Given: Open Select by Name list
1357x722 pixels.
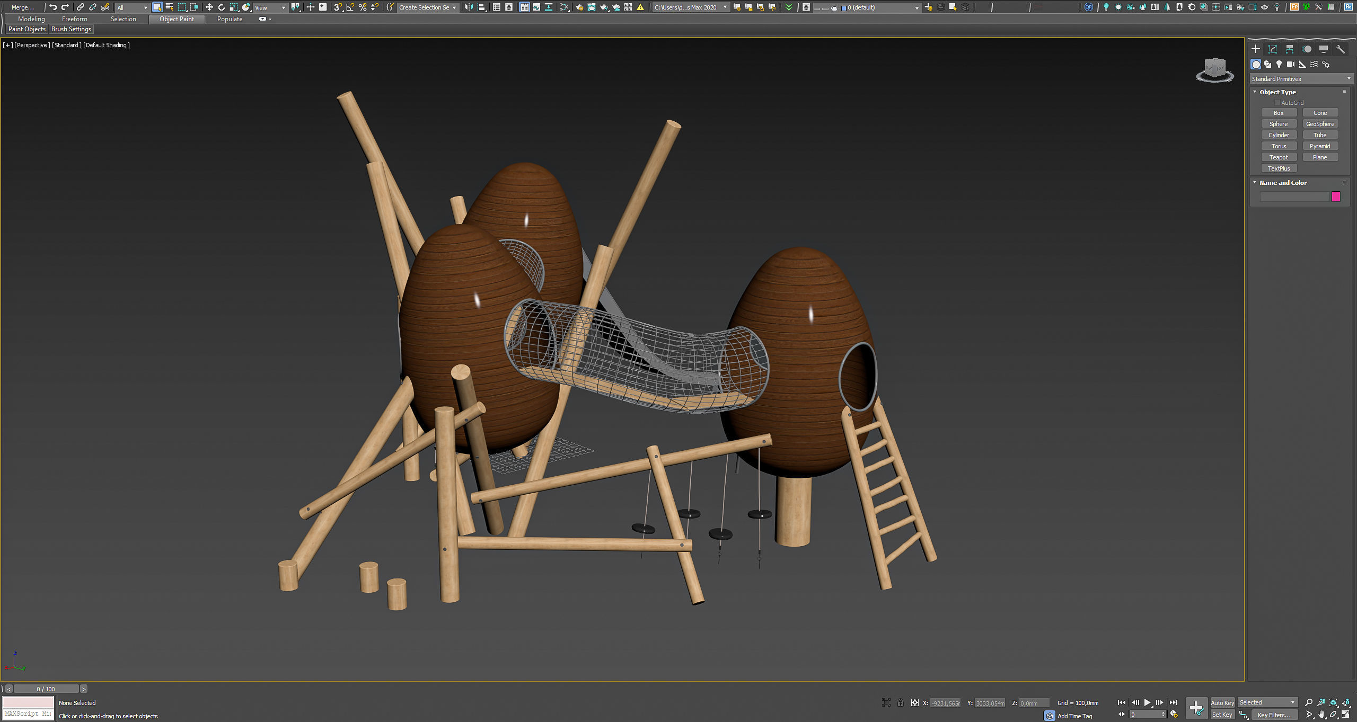Looking at the screenshot, I should point(170,7).
